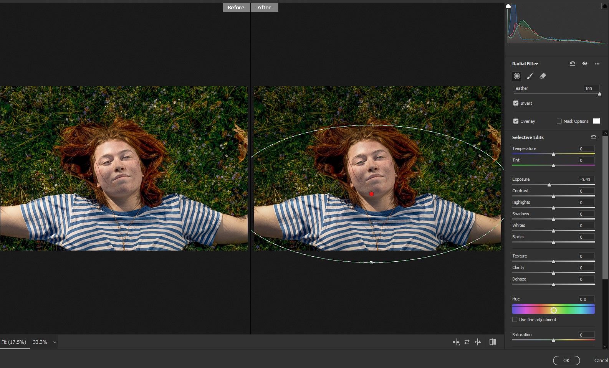The image size is (609, 368).
Task: Set zoom to 33.3%
Action: pyautogui.click(x=40, y=342)
